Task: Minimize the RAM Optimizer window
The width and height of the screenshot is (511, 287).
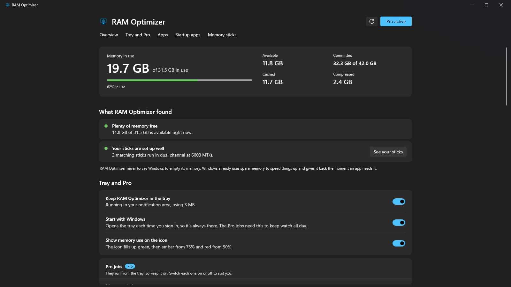Action: point(472,5)
